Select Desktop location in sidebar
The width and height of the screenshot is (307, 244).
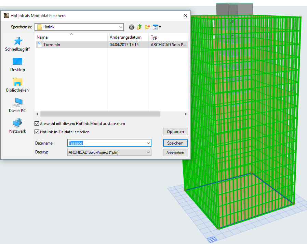tap(17, 65)
